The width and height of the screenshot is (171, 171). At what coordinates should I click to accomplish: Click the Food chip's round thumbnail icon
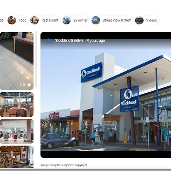(x=12, y=20)
